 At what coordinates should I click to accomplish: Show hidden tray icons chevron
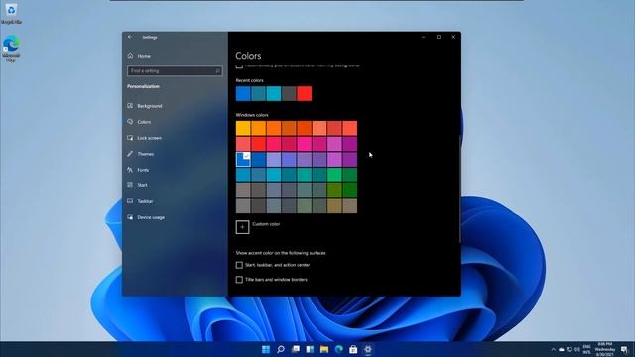click(x=554, y=350)
